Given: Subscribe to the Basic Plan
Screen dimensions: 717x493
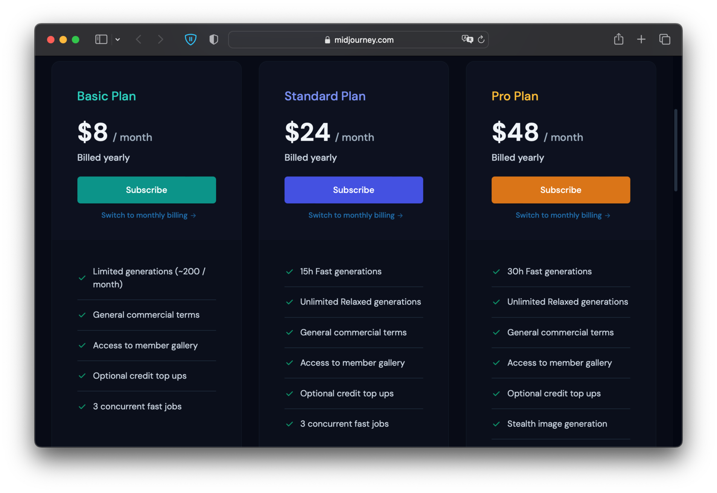Looking at the screenshot, I should tap(146, 190).
